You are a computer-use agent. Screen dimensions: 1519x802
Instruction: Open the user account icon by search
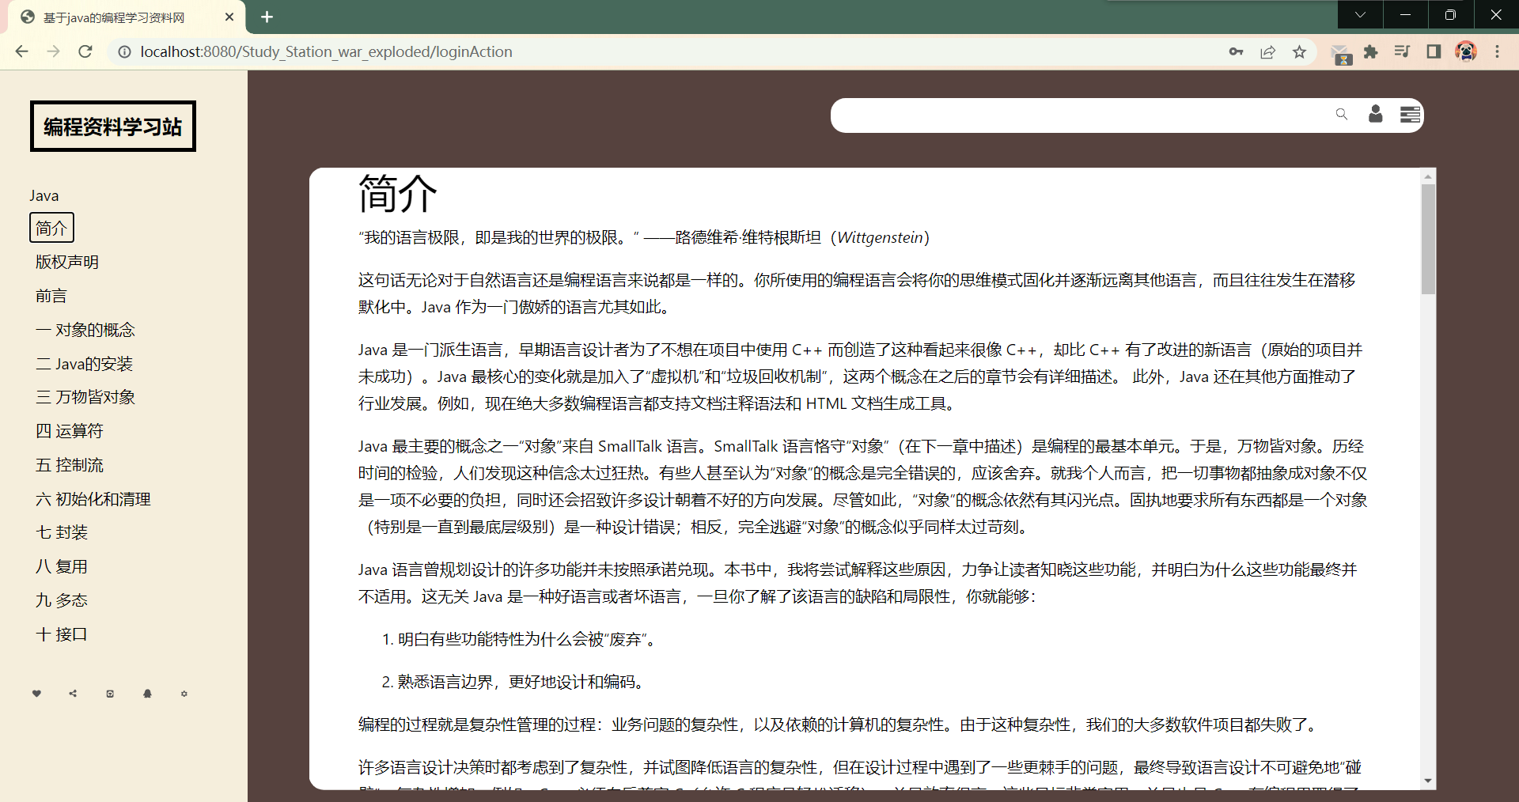pos(1376,115)
